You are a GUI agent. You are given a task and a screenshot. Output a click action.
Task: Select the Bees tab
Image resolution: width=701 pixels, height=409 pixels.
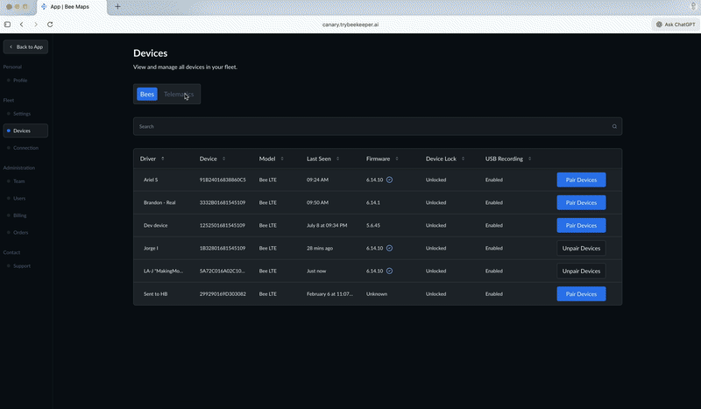(x=146, y=94)
